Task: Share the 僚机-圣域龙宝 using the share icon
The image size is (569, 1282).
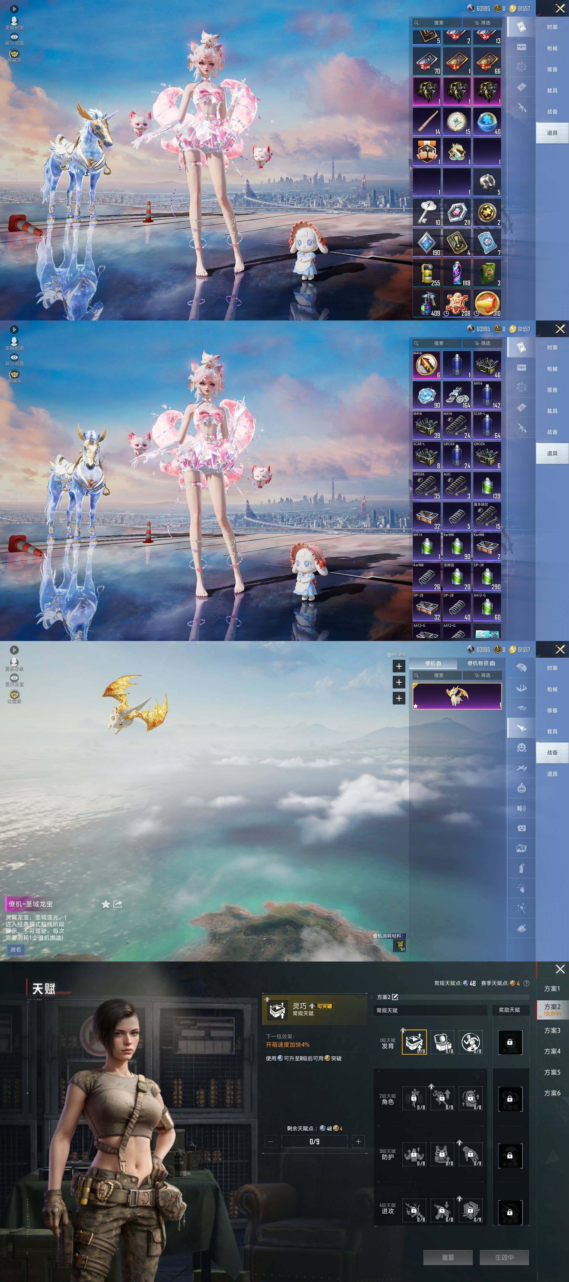Action: click(x=118, y=904)
